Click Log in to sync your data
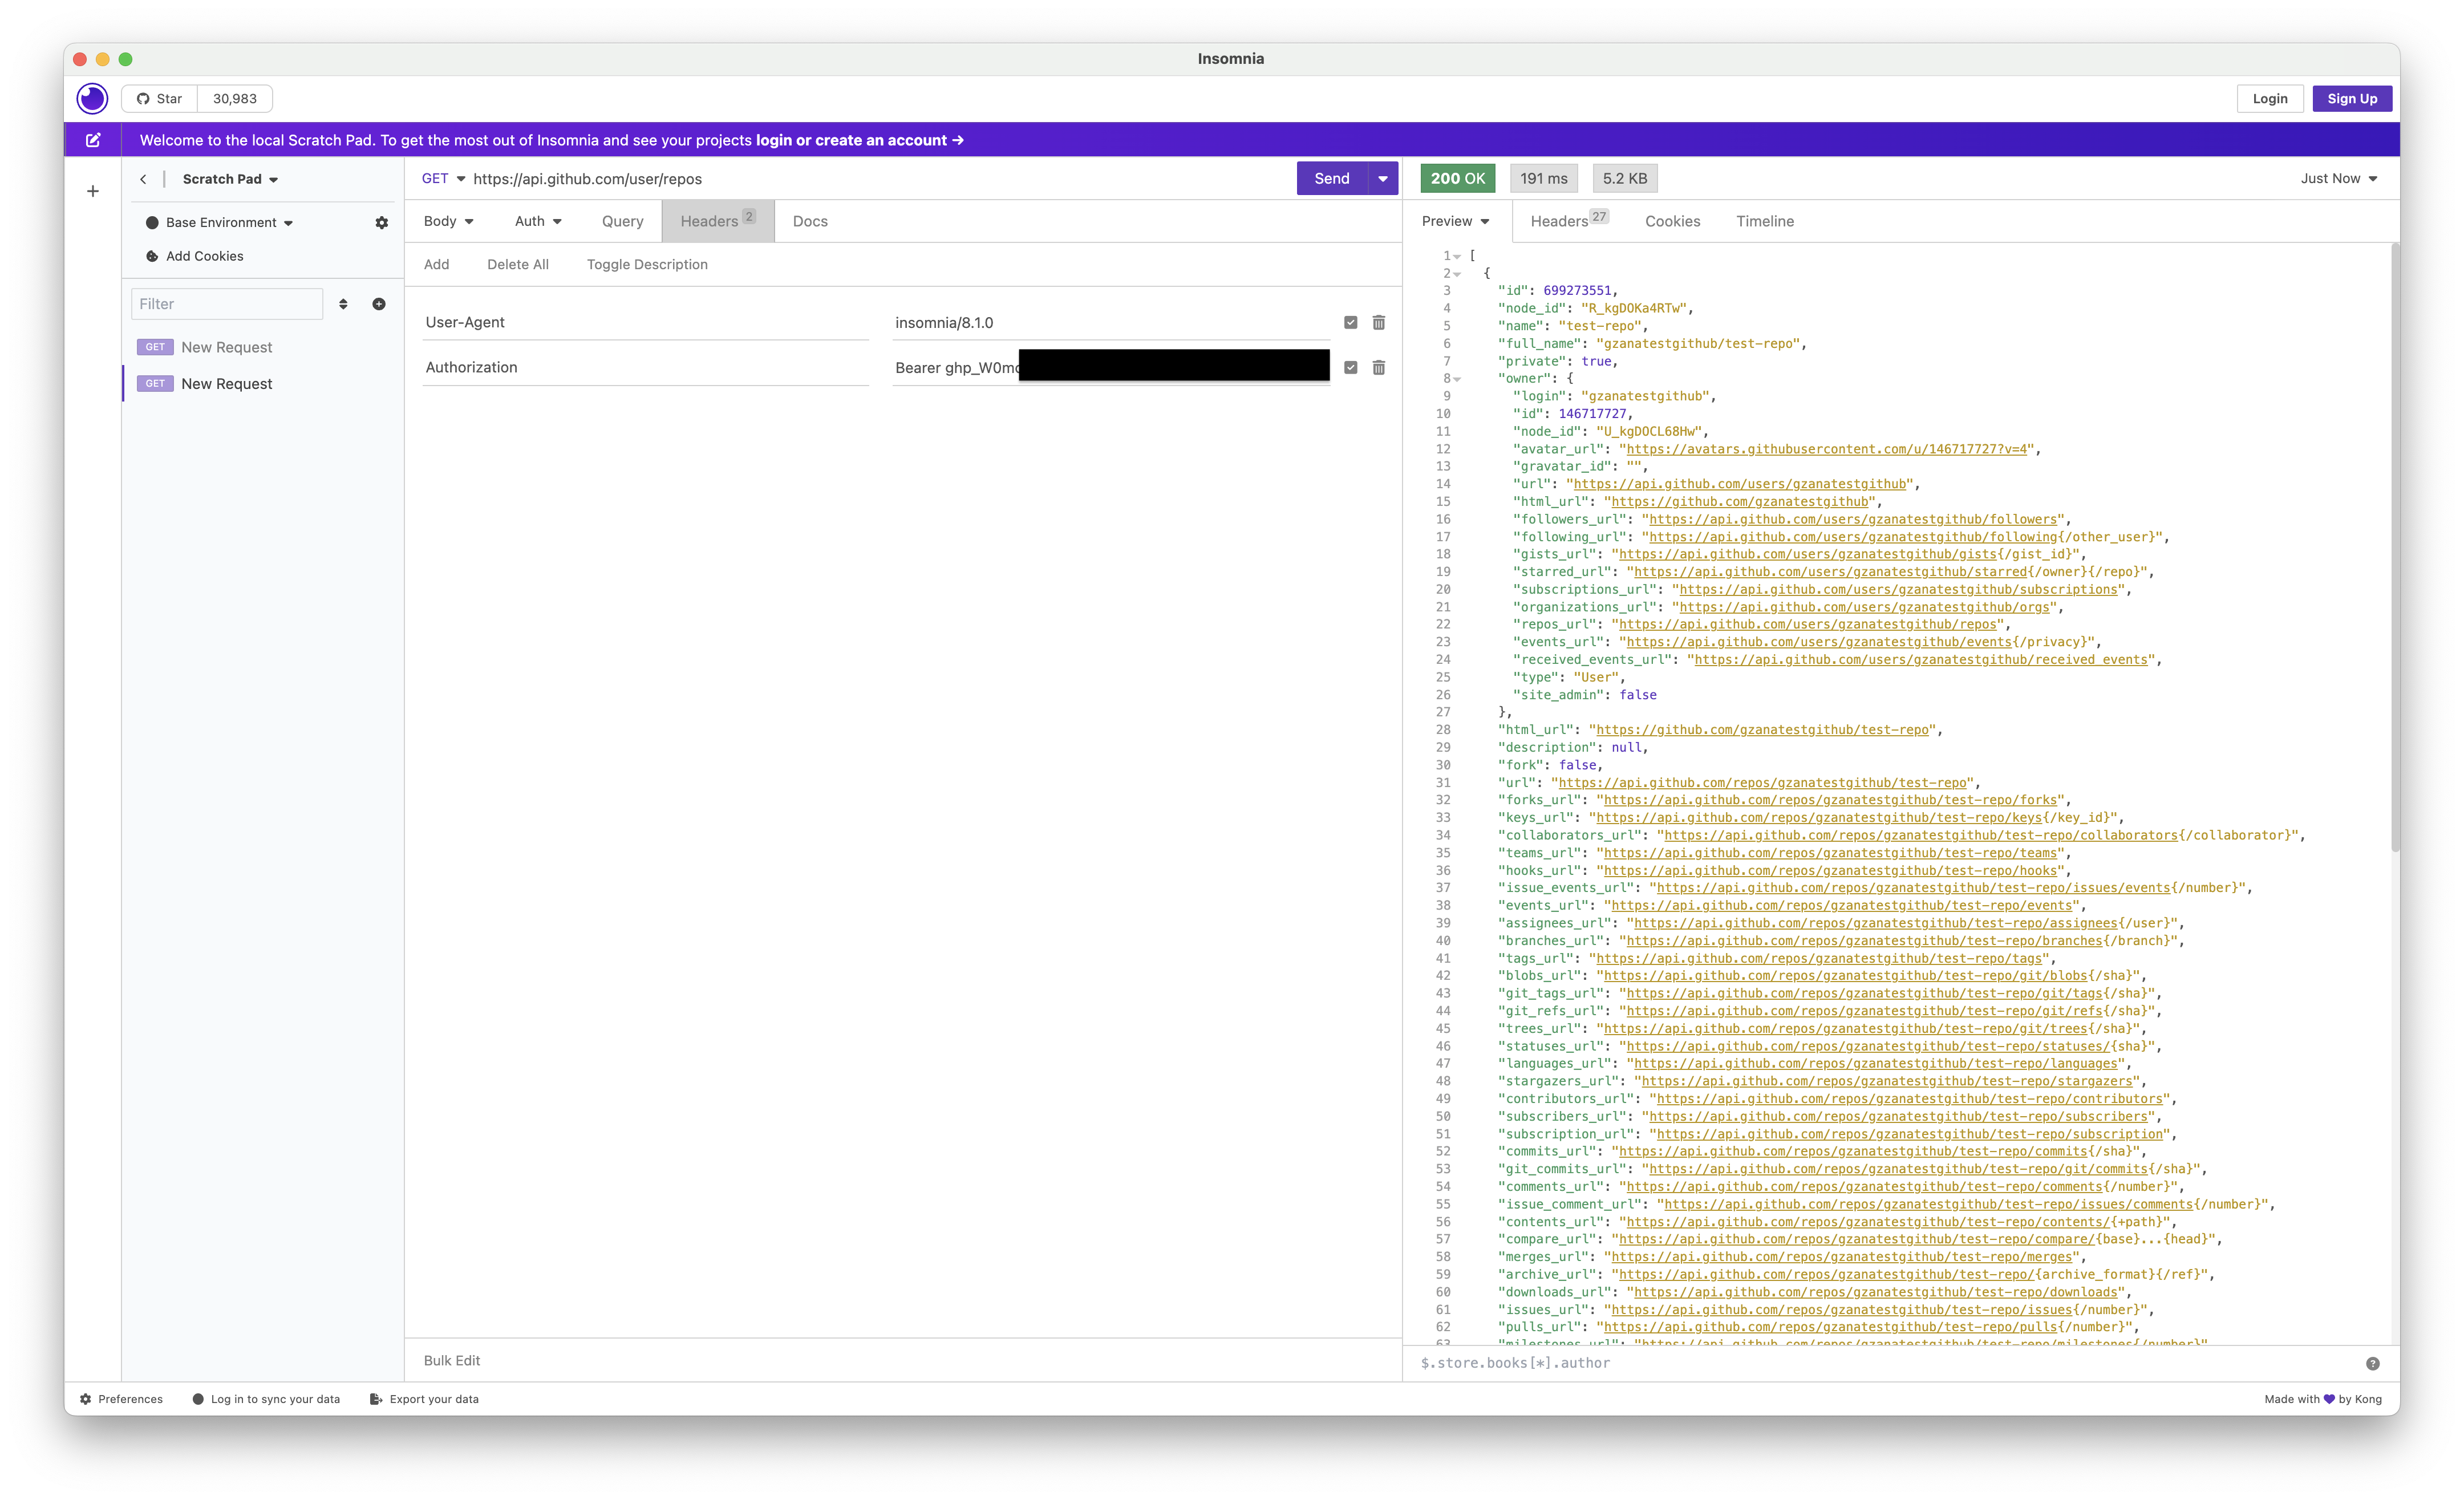Image resolution: width=2464 pixels, height=1500 pixels. (x=266, y=1399)
